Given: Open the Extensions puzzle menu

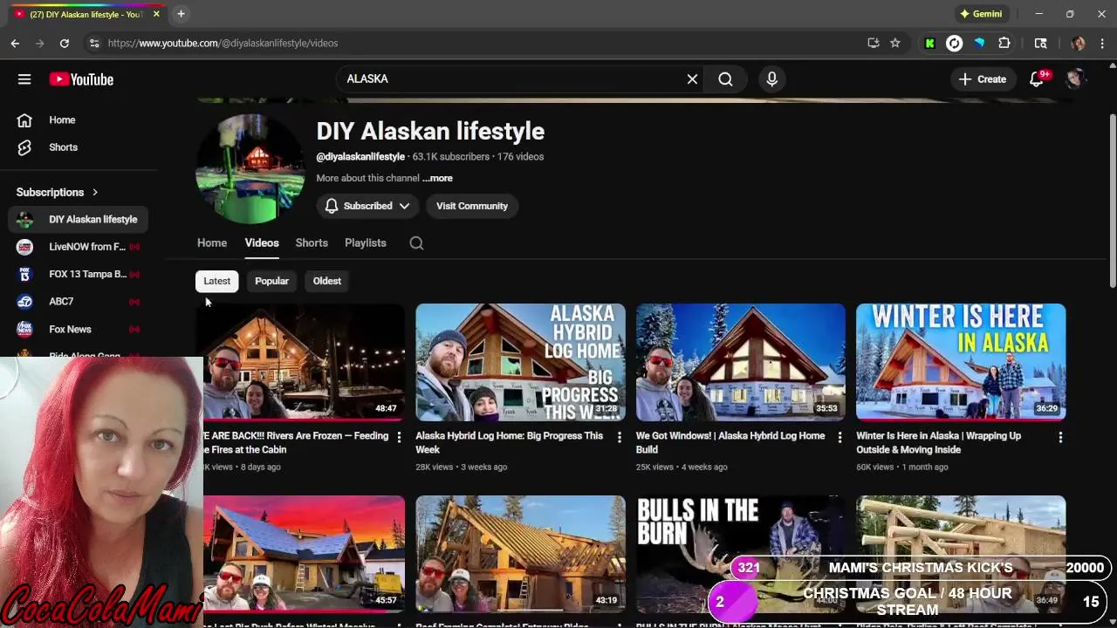Looking at the screenshot, I should click(1004, 43).
